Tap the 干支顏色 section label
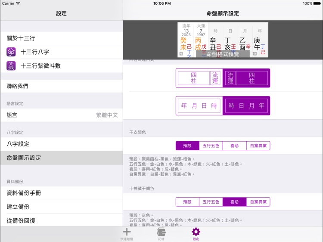The image size is (323, 242). 137,133
